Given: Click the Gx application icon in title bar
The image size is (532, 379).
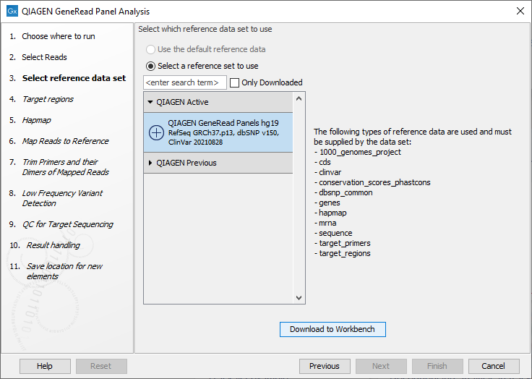Looking at the screenshot, I should point(12,11).
